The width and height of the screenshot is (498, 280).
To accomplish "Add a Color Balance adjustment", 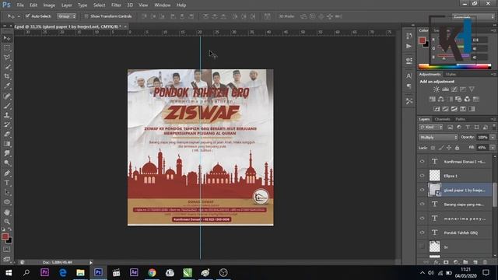I will pos(441,99).
